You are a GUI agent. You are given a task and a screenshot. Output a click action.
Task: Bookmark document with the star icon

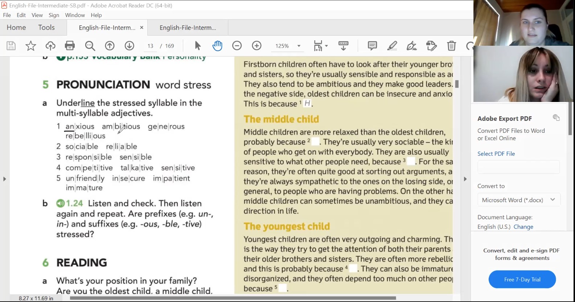click(x=31, y=46)
